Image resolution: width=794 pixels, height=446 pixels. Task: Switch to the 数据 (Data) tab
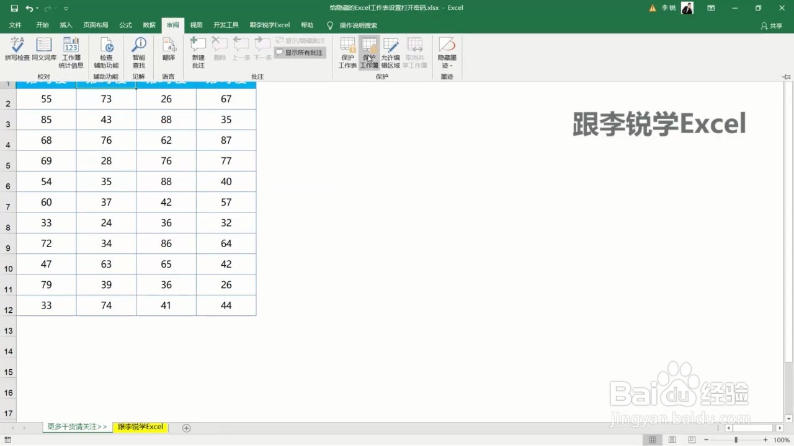click(149, 25)
